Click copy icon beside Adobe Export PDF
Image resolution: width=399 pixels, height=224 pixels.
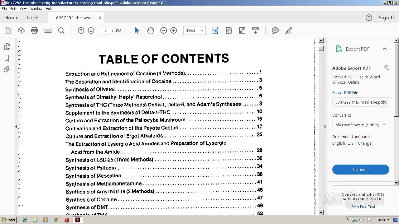pos(387,68)
